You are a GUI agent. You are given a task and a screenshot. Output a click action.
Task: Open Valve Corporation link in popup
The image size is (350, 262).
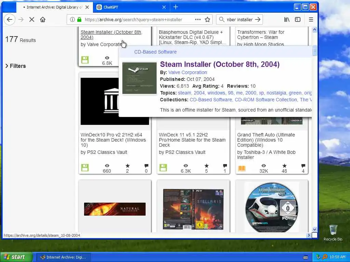[188, 72]
